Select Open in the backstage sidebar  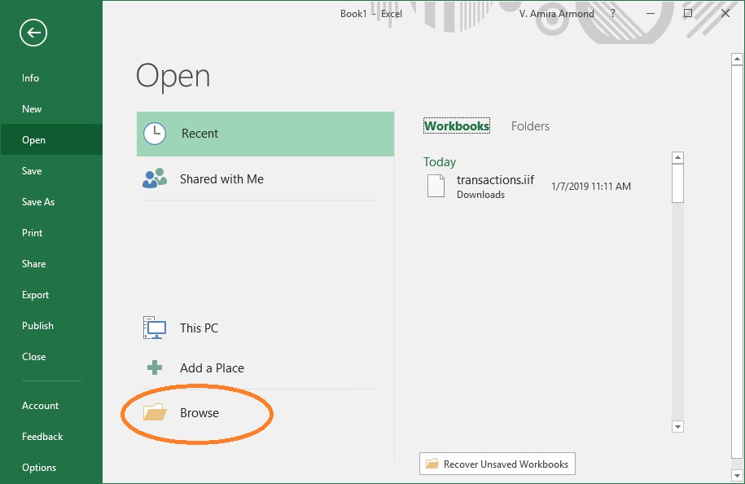51,140
